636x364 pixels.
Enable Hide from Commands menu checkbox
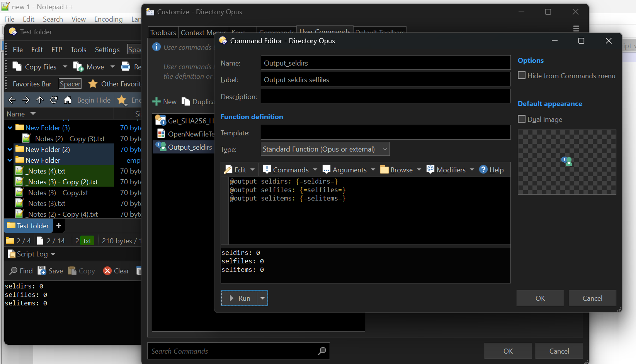click(522, 76)
